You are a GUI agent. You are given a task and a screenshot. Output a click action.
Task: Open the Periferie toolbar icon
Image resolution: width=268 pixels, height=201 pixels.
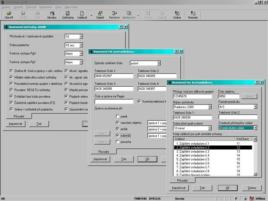(x=115, y=15)
